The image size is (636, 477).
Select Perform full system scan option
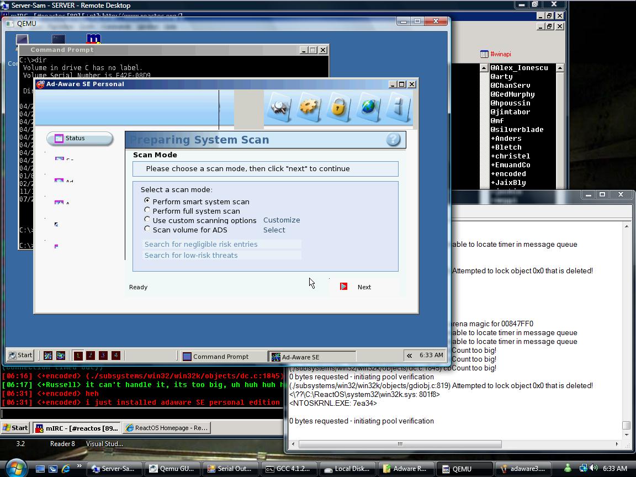coord(147,210)
